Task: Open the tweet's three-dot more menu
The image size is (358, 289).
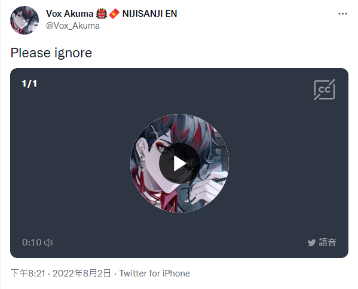Action: pos(342,14)
